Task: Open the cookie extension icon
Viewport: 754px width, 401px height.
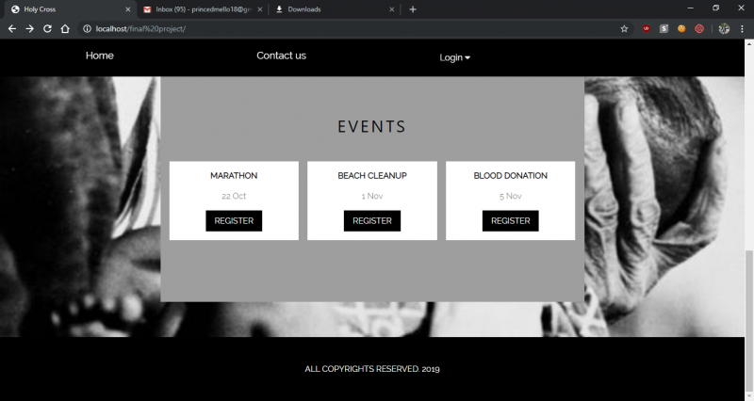Action: pos(681,29)
